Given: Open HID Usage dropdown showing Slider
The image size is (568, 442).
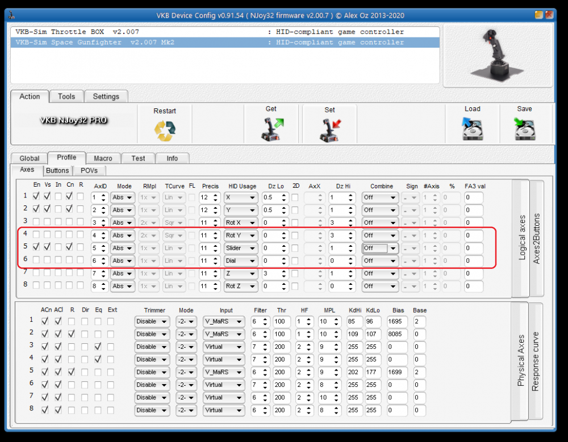Looking at the screenshot, I should tap(240, 248).
